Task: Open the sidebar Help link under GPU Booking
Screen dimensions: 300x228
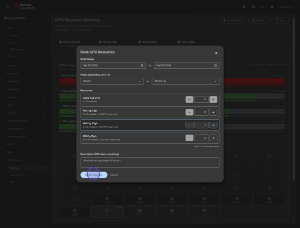Action: 12,182
